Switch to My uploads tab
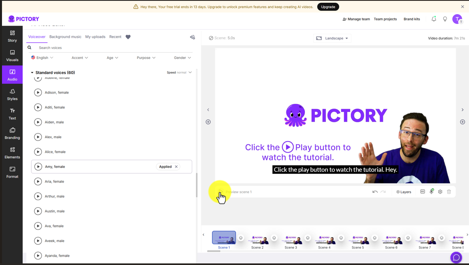469x265 pixels. (95, 37)
